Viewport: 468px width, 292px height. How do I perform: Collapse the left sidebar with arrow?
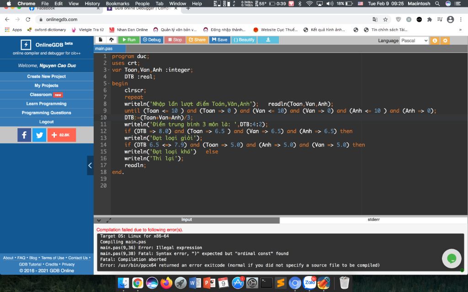(90, 165)
